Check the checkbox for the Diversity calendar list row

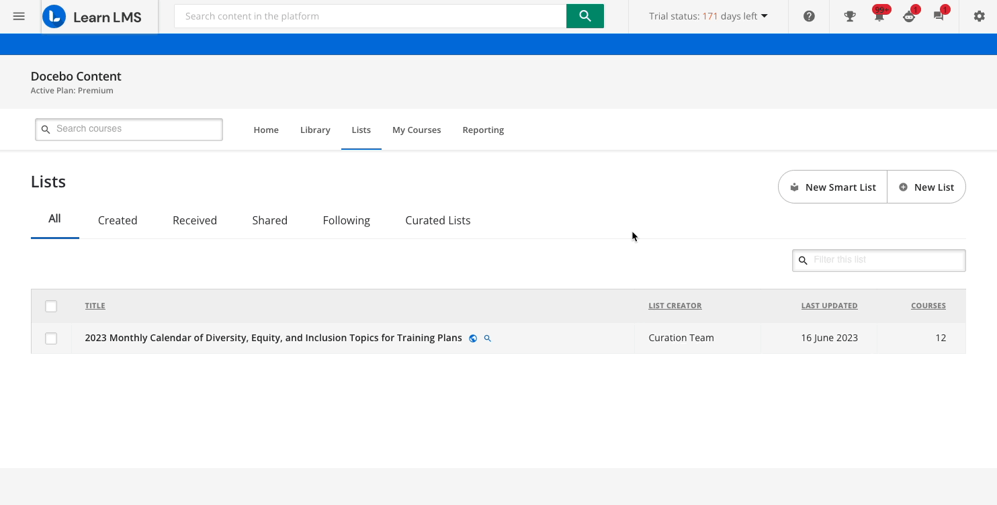pos(51,338)
